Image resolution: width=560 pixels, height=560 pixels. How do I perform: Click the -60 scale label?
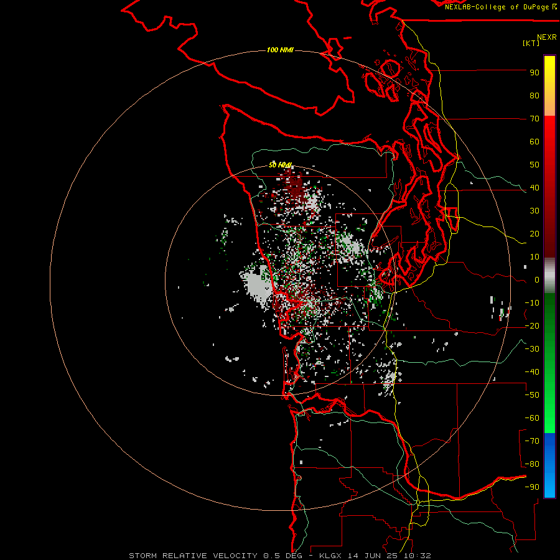[532, 418]
